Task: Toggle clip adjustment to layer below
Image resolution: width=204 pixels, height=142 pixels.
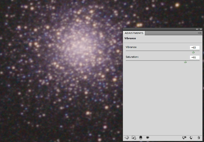Action: [141, 138]
